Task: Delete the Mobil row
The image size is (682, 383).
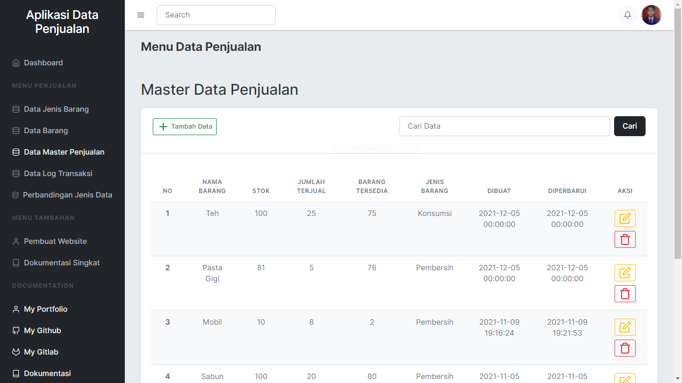Action: coord(625,348)
